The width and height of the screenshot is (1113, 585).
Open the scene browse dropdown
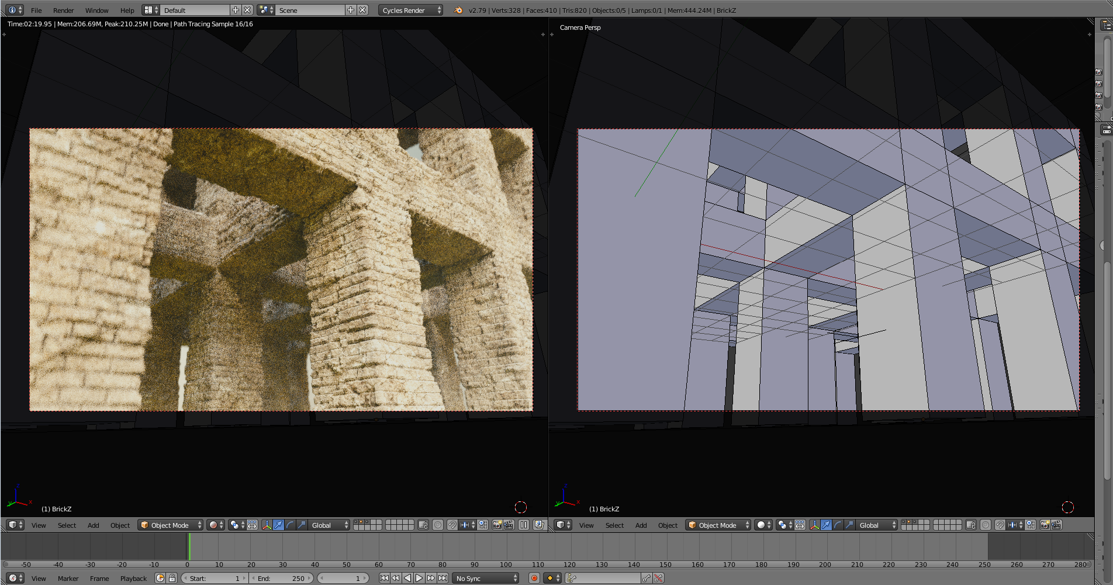point(266,10)
